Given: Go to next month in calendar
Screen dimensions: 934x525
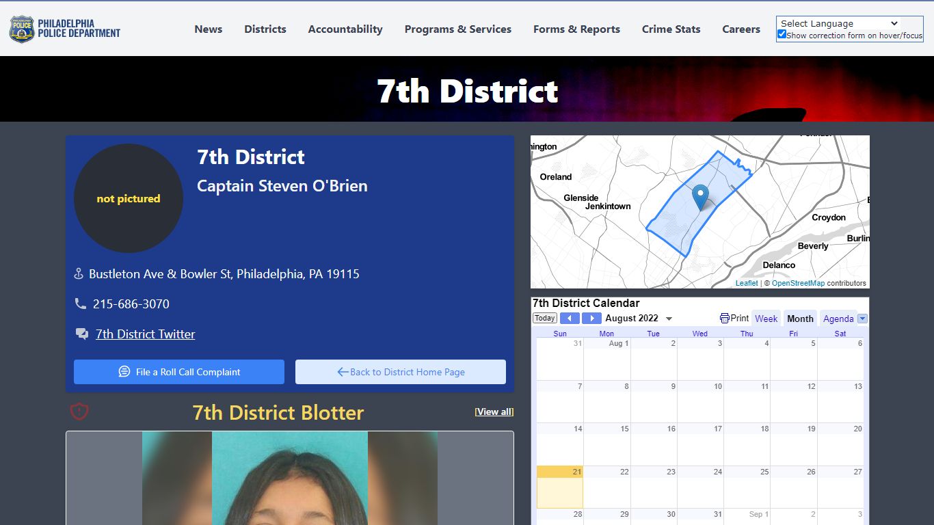Looking at the screenshot, I should (591, 318).
